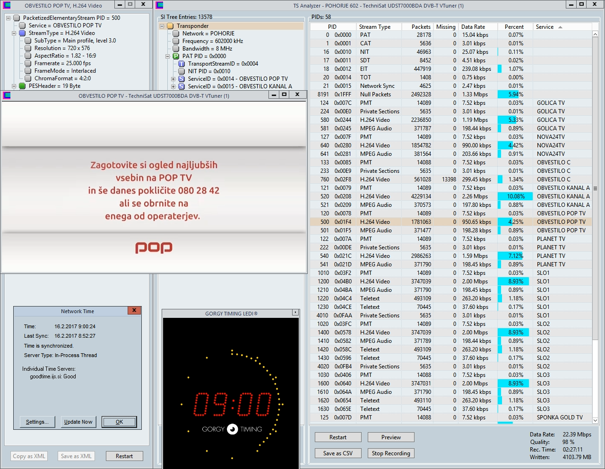Click the PAT PID green node icon
The width and height of the screenshot is (605, 469).
176,56
